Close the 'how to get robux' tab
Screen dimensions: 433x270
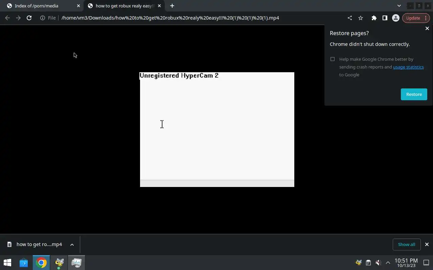click(159, 6)
